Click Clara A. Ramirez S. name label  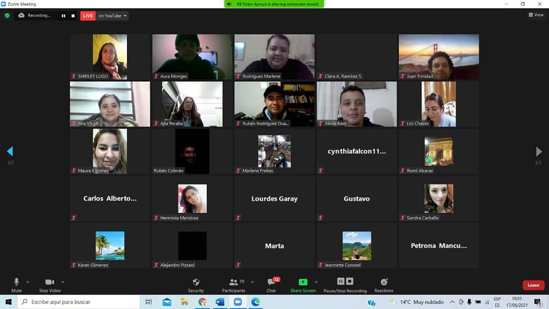tap(343, 76)
